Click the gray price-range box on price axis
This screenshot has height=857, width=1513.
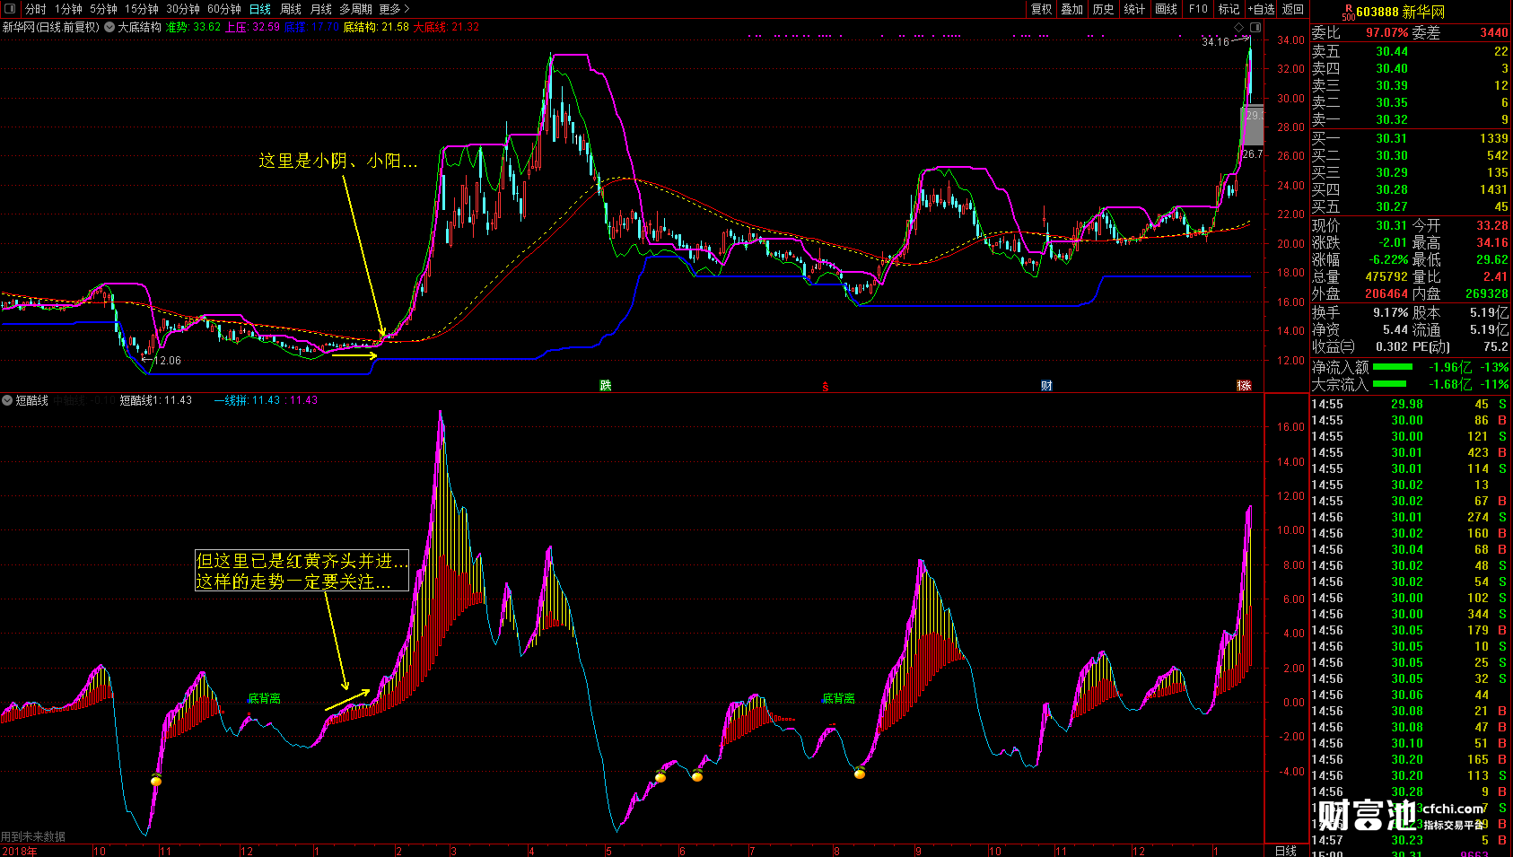coord(1252,126)
